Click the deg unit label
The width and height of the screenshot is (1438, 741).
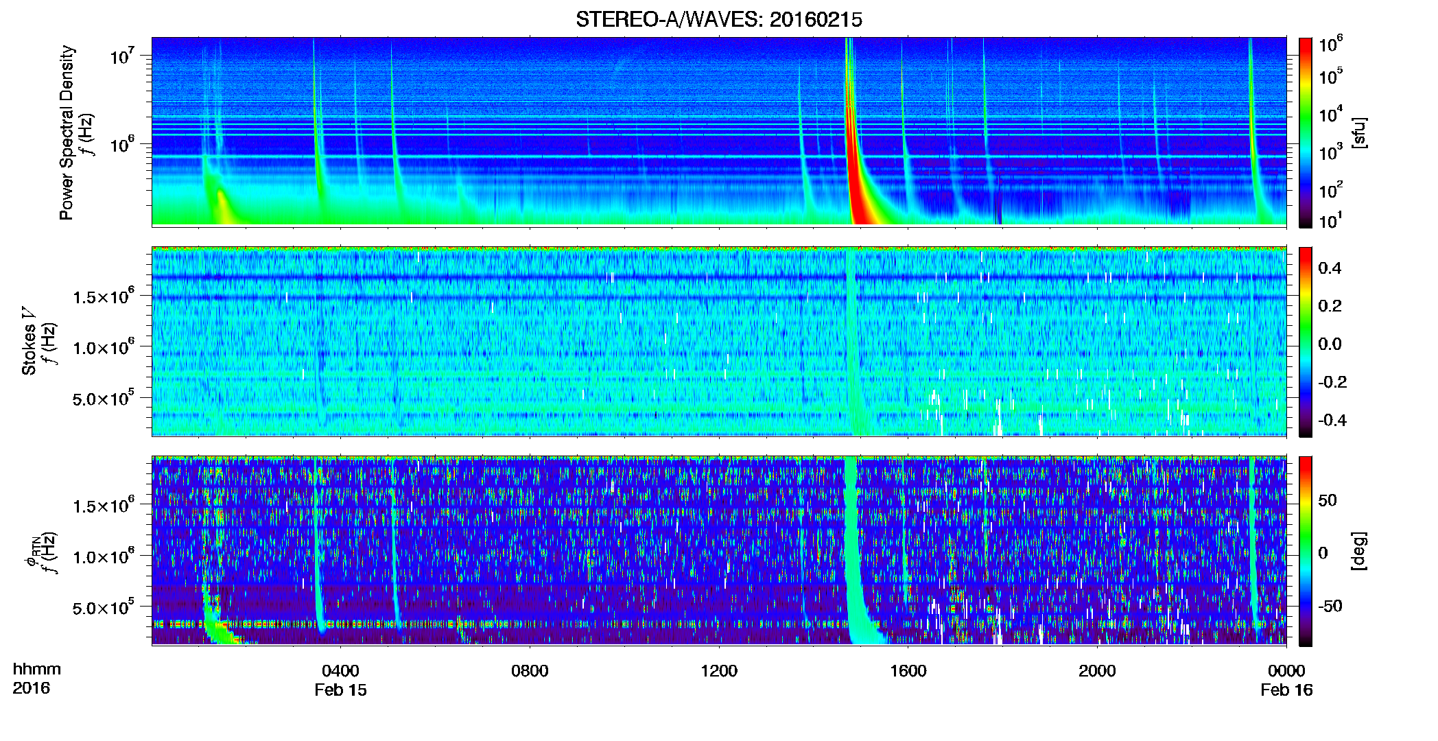point(1359,551)
